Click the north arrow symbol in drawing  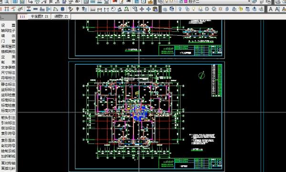click(201, 75)
